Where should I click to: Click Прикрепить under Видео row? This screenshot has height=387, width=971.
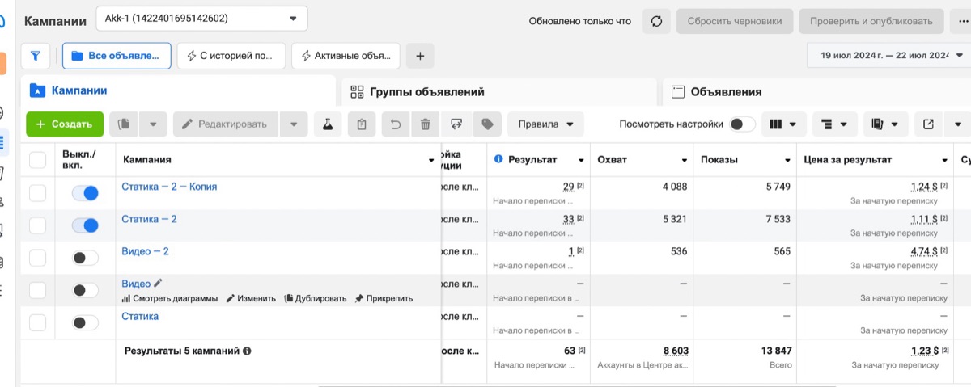coord(384,298)
